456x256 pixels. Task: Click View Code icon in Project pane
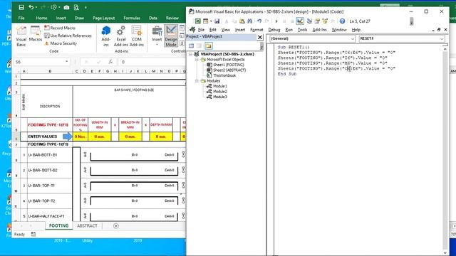[192, 46]
